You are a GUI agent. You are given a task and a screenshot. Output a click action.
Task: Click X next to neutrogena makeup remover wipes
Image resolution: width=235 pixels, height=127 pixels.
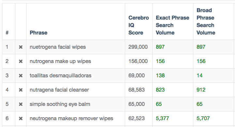[21, 119]
